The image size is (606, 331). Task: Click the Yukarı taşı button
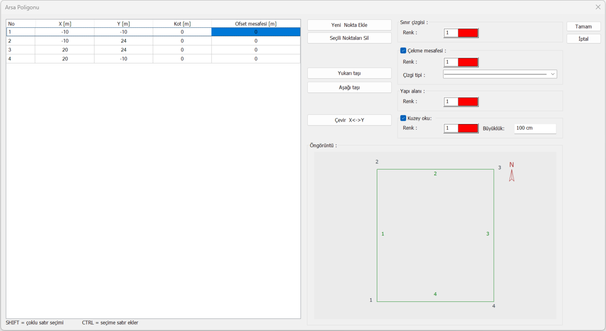pyautogui.click(x=349, y=73)
